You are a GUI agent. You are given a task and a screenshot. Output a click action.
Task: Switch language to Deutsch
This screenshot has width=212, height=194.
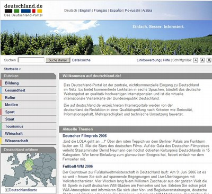70,11
